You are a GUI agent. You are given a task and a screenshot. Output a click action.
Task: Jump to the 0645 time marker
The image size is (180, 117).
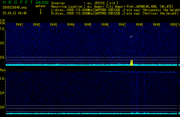click(88, 25)
